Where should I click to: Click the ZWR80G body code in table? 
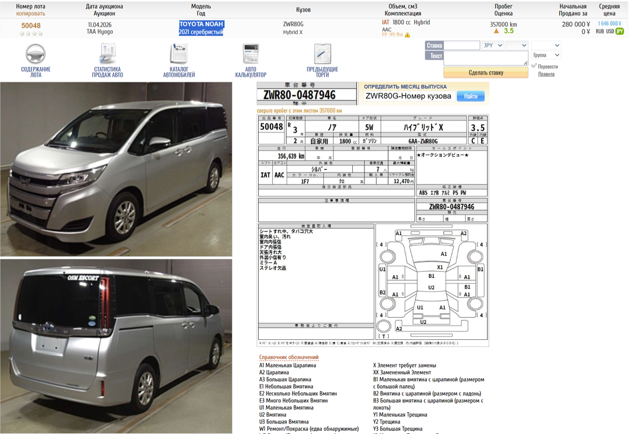click(x=293, y=24)
